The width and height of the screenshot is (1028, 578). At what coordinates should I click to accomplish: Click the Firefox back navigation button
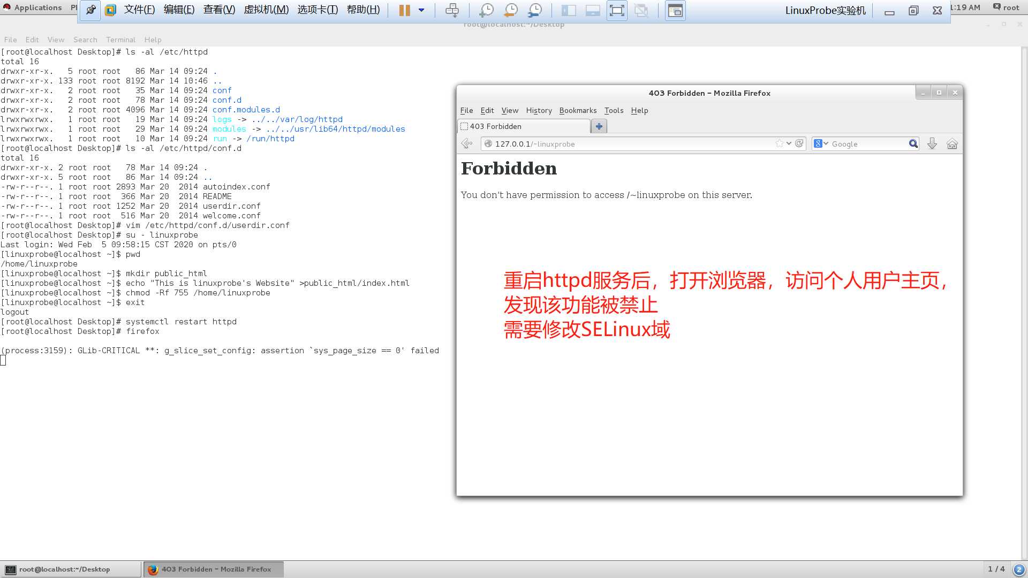point(467,143)
